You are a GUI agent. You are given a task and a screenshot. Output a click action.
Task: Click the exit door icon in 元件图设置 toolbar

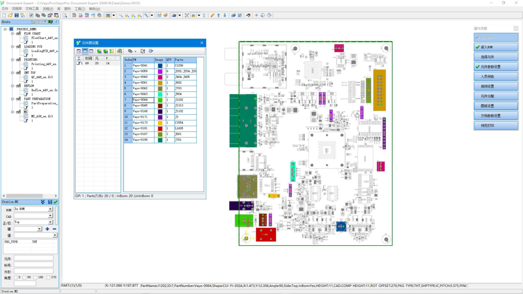point(151,51)
